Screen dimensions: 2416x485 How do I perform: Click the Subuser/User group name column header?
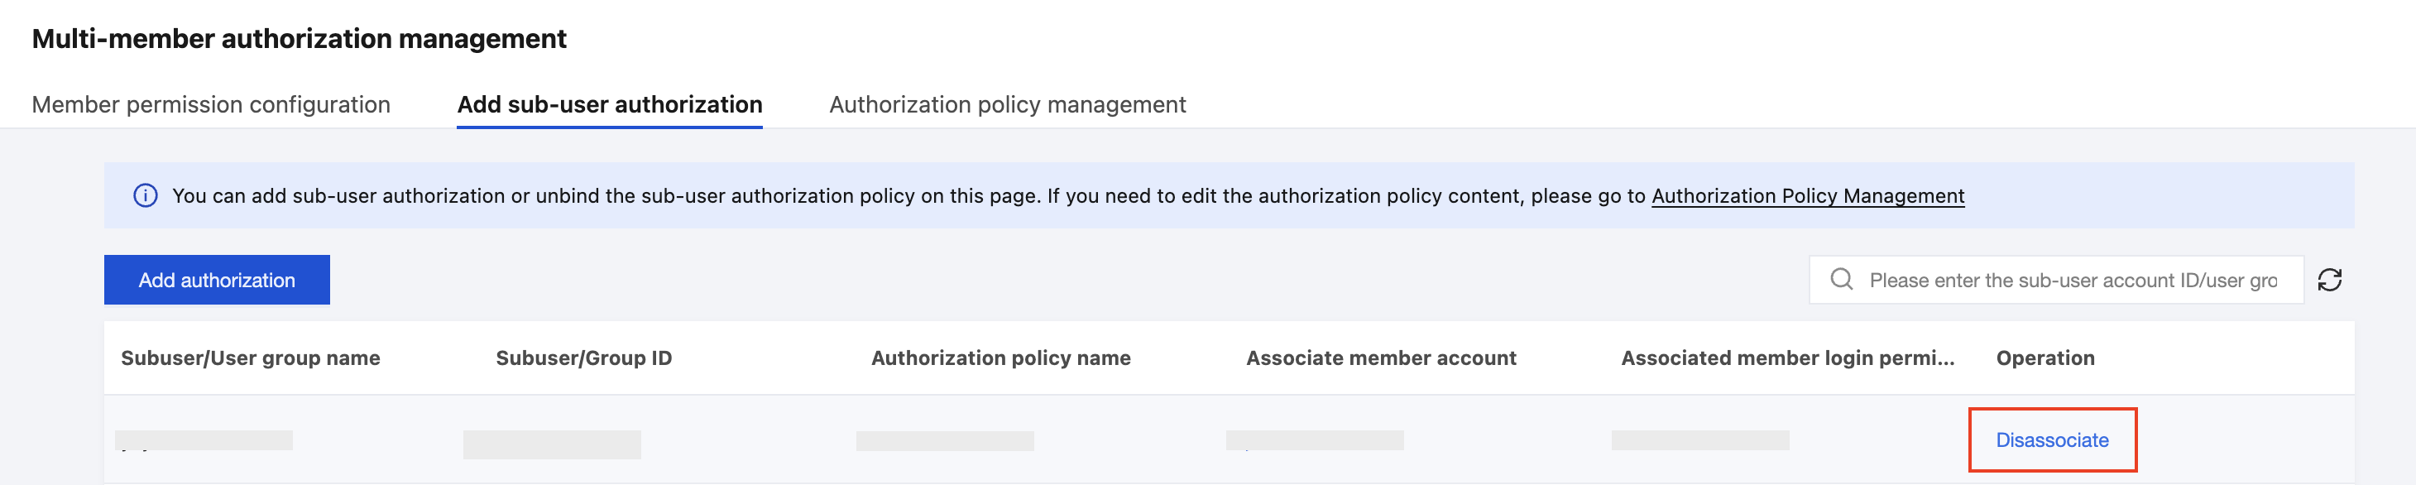pyautogui.click(x=251, y=358)
